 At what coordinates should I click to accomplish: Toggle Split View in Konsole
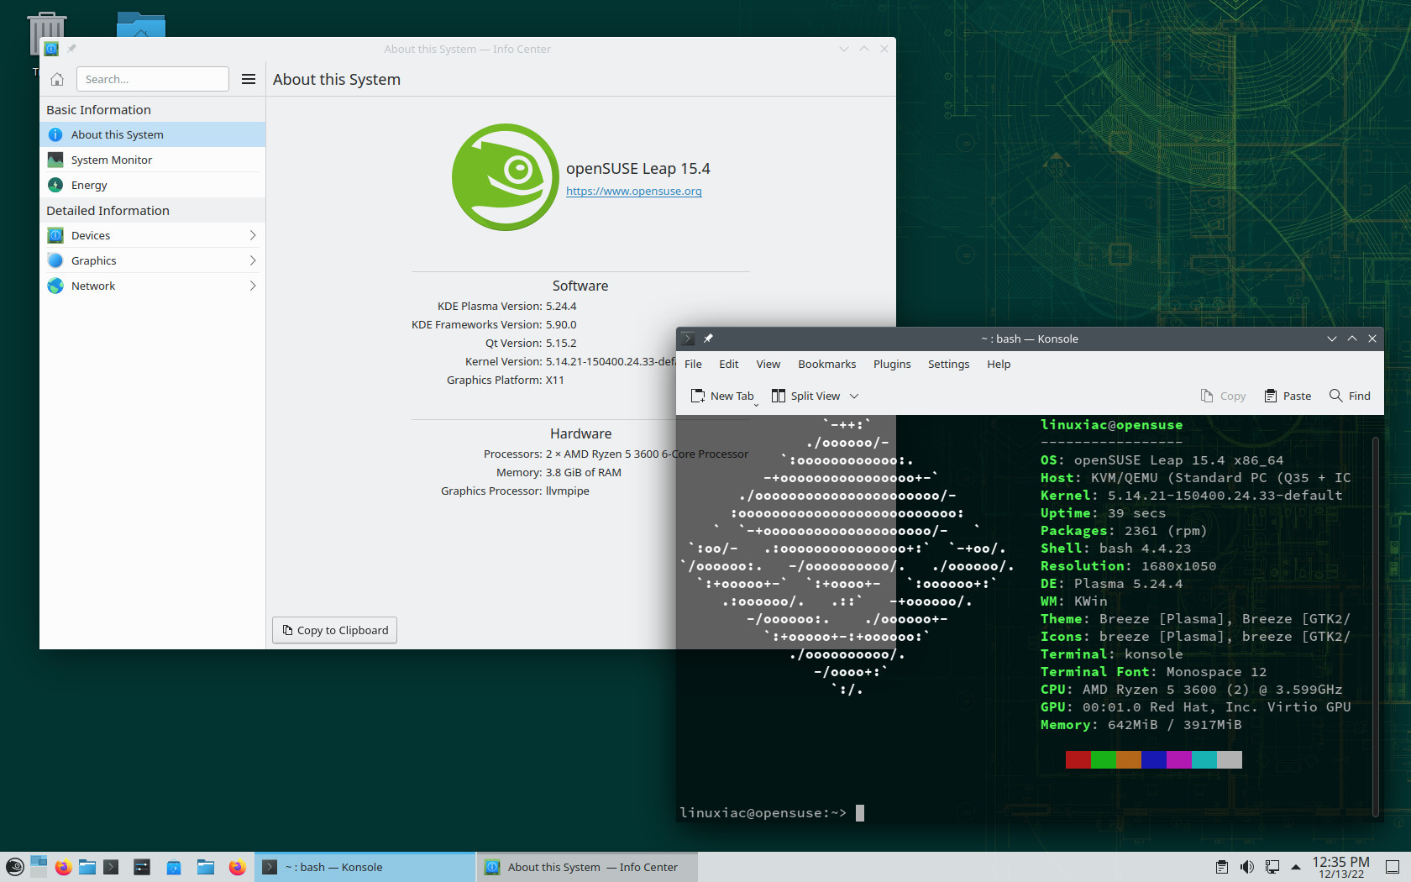pos(806,396)
